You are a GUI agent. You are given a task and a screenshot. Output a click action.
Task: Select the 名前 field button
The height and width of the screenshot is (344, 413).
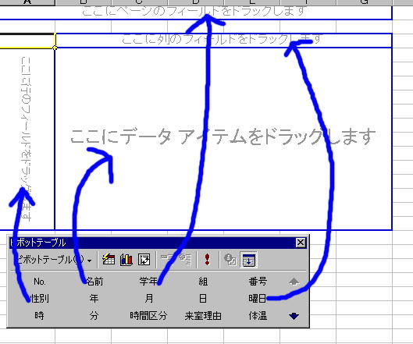(94, 282)
